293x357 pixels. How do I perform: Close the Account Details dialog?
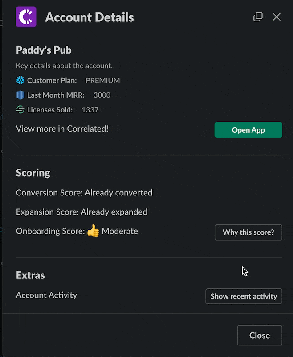tap(260, 335)
